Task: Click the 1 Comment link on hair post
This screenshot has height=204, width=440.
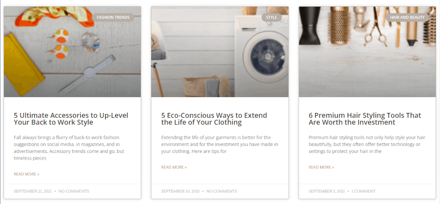Action: pos(363,191)
